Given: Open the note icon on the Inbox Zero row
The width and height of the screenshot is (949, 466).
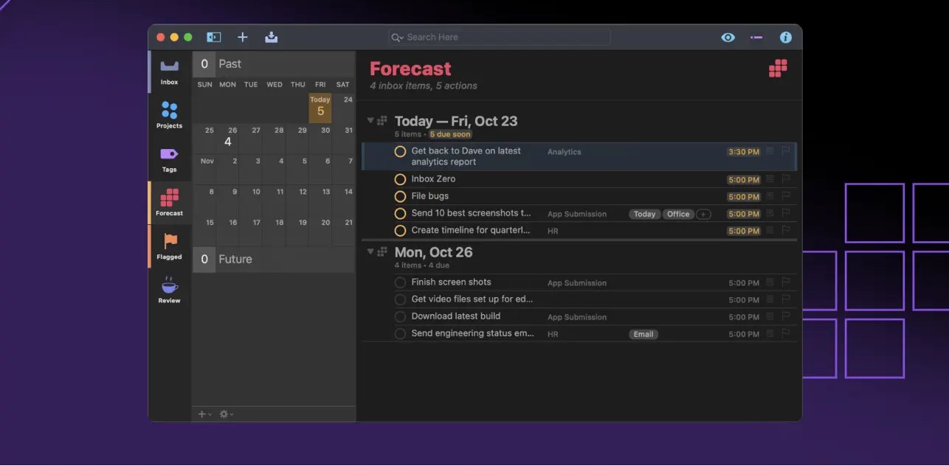Looking at the screenshot, I should click(x=770, y=179).
